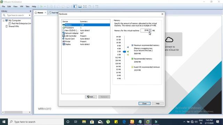Click the Help button in Hardware dialog
Screen dimensions: 223x125
point(157,103)
